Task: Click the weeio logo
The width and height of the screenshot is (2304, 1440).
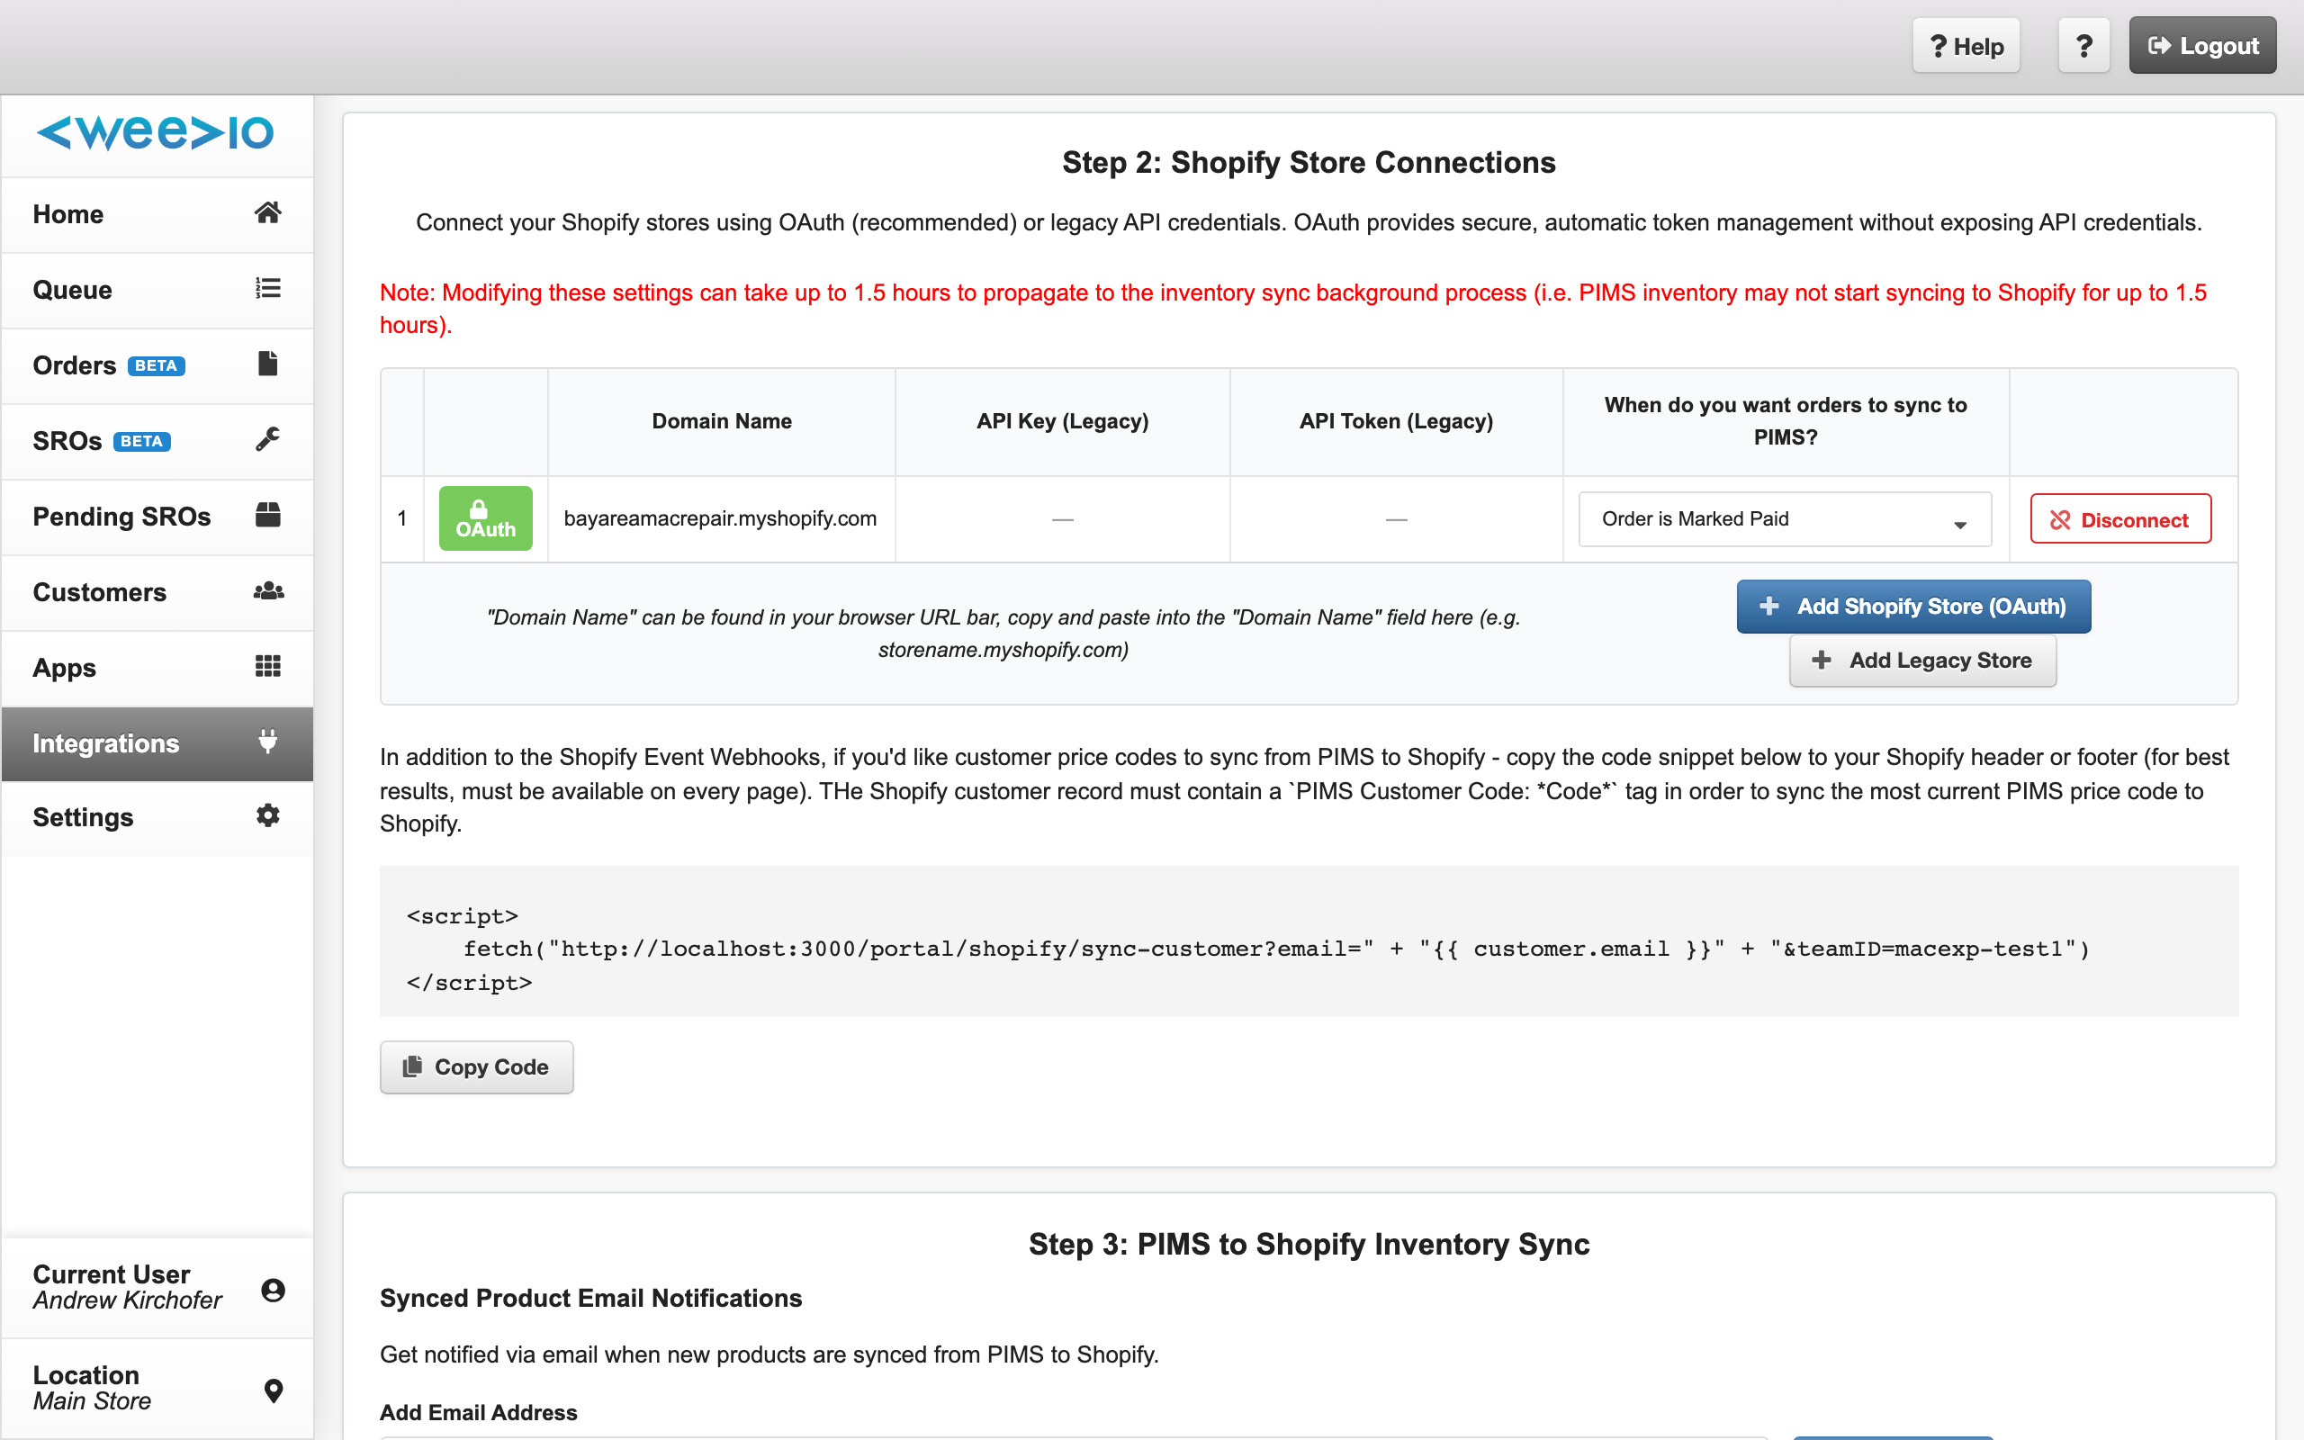Action: (x=155, y=132)
